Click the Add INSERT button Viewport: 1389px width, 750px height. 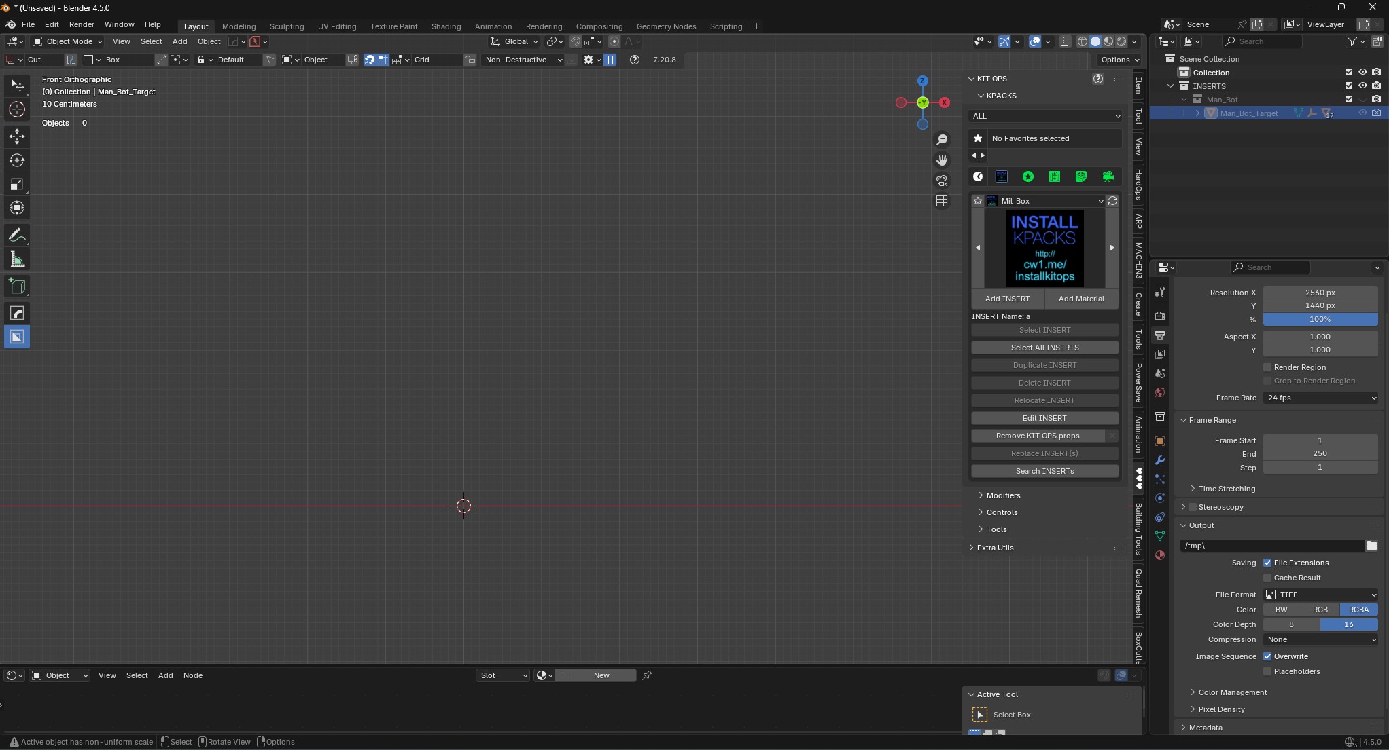pos(1008,299)
